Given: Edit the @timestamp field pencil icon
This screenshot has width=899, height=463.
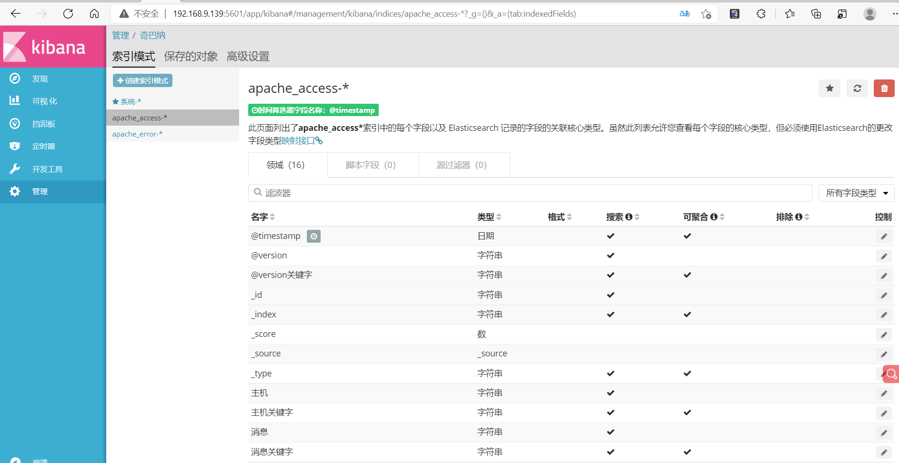Looking at the screenshot, I should click(884, 236).
